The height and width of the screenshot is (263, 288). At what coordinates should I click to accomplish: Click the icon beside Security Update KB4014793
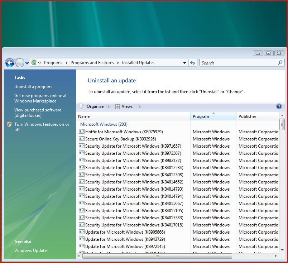(82, 189)
